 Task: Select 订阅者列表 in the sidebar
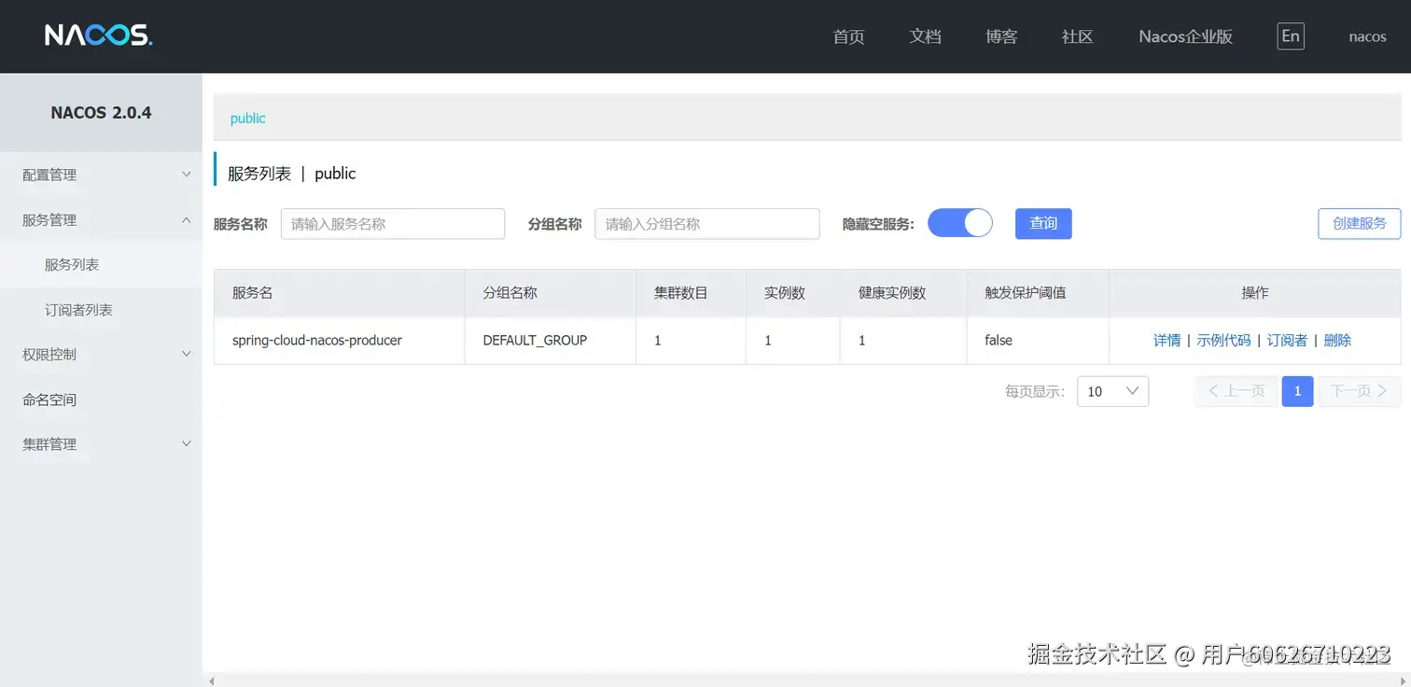(x=101, y=309)
